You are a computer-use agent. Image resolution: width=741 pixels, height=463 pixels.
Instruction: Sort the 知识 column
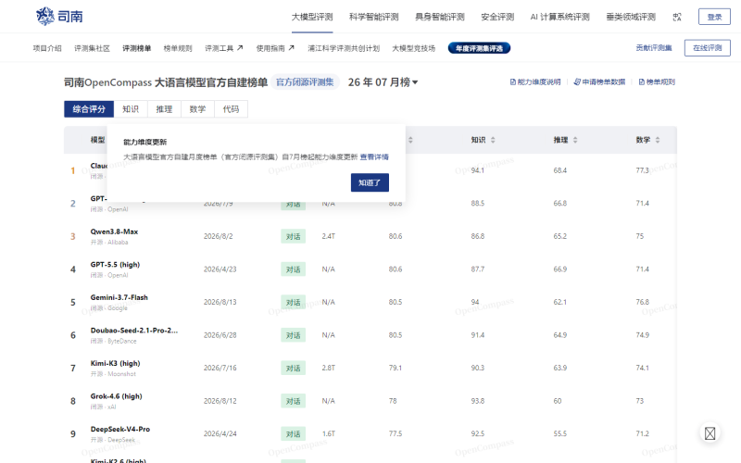[x=493, y=140]
